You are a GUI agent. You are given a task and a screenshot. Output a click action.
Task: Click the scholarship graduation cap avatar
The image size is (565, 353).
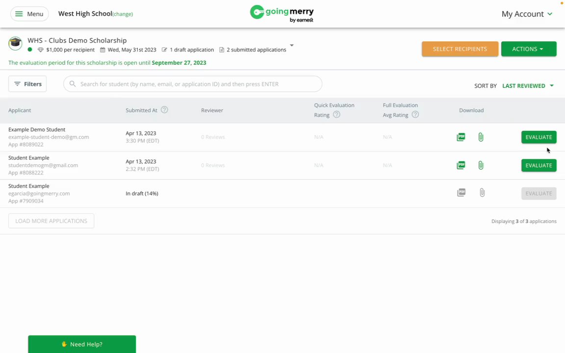click(x=15, y=44)
